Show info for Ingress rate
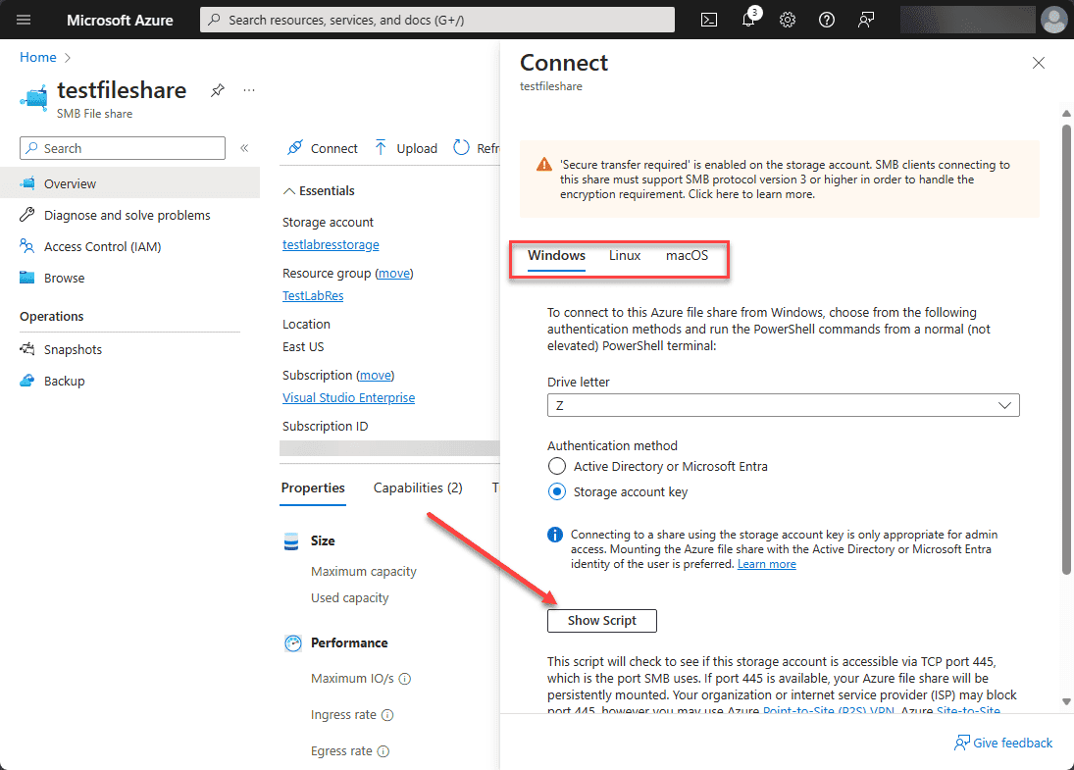This screenshot has height=770, width=1074. [x=387, y=715]
